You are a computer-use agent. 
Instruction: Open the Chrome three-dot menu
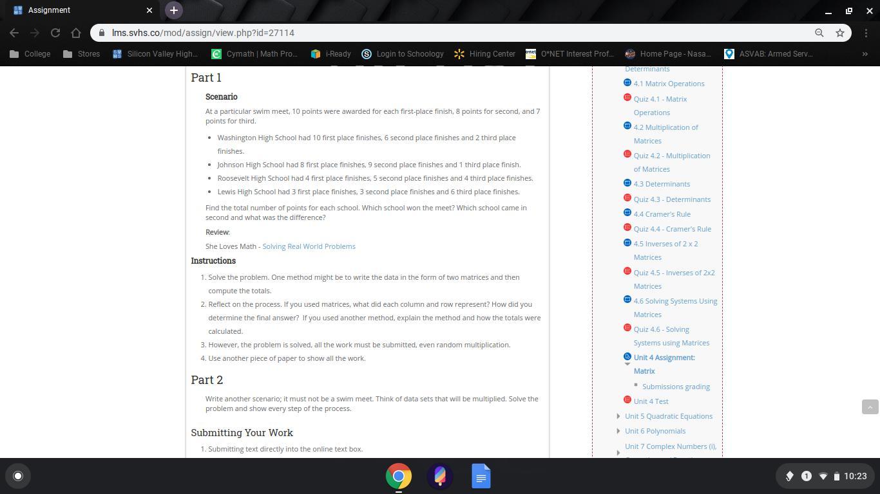coord(866,33)
